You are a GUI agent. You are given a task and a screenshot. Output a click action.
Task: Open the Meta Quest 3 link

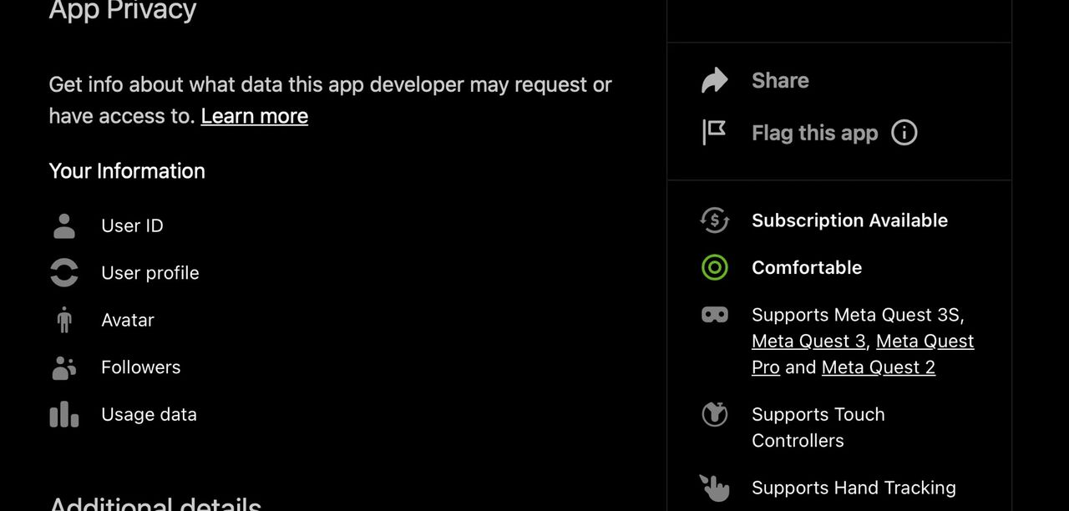click(x=808, y=342)
